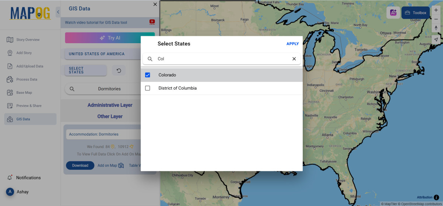
Task: Open Story Overview in sidebar
Action: point(28,40)
